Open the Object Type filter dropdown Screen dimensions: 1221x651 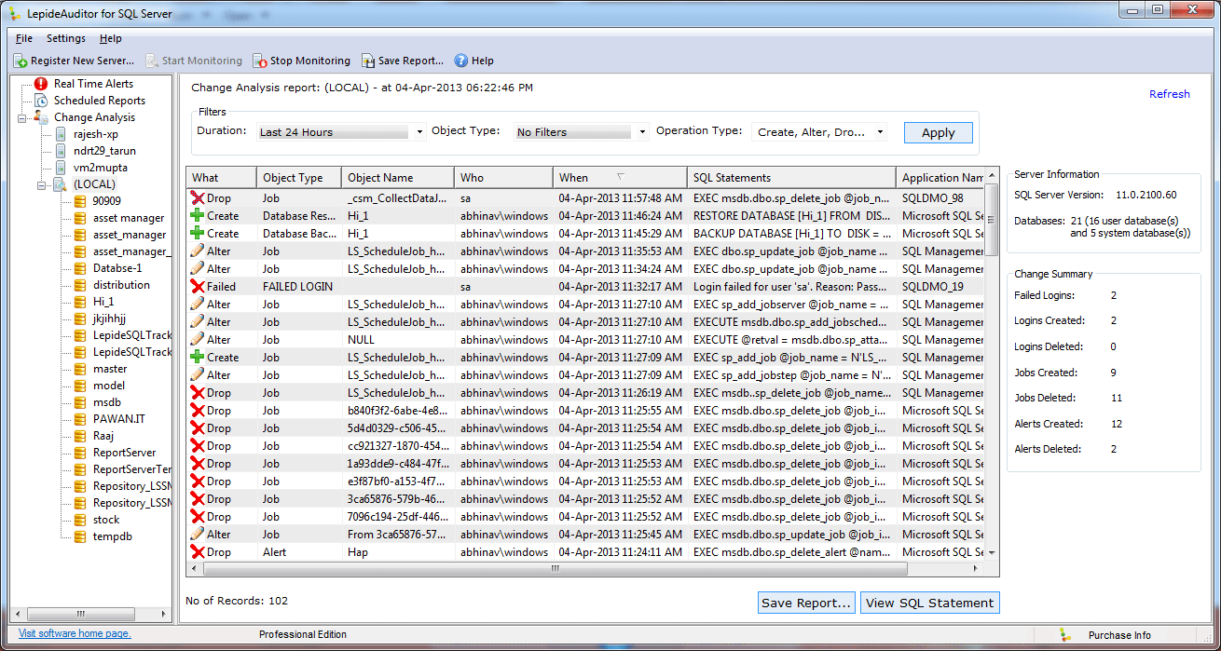click(642, 132)
